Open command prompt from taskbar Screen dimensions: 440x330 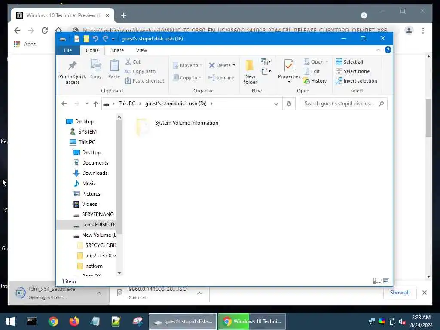coord(32,321)
